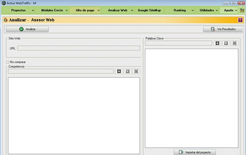Open the Módulos Envío menu
Image resolution: width=246 pixels, height=155 pixels.
[x=52, y=10]
